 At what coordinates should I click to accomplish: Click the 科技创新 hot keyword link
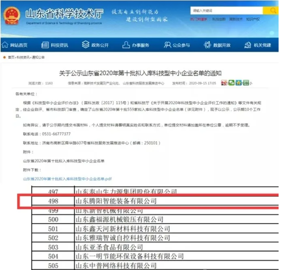tap(219, 19)
